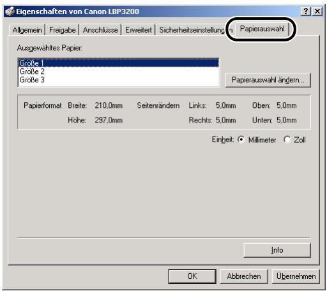Switch to the Allgemein tab
The image size is (327, 291).
click(27, 30)
